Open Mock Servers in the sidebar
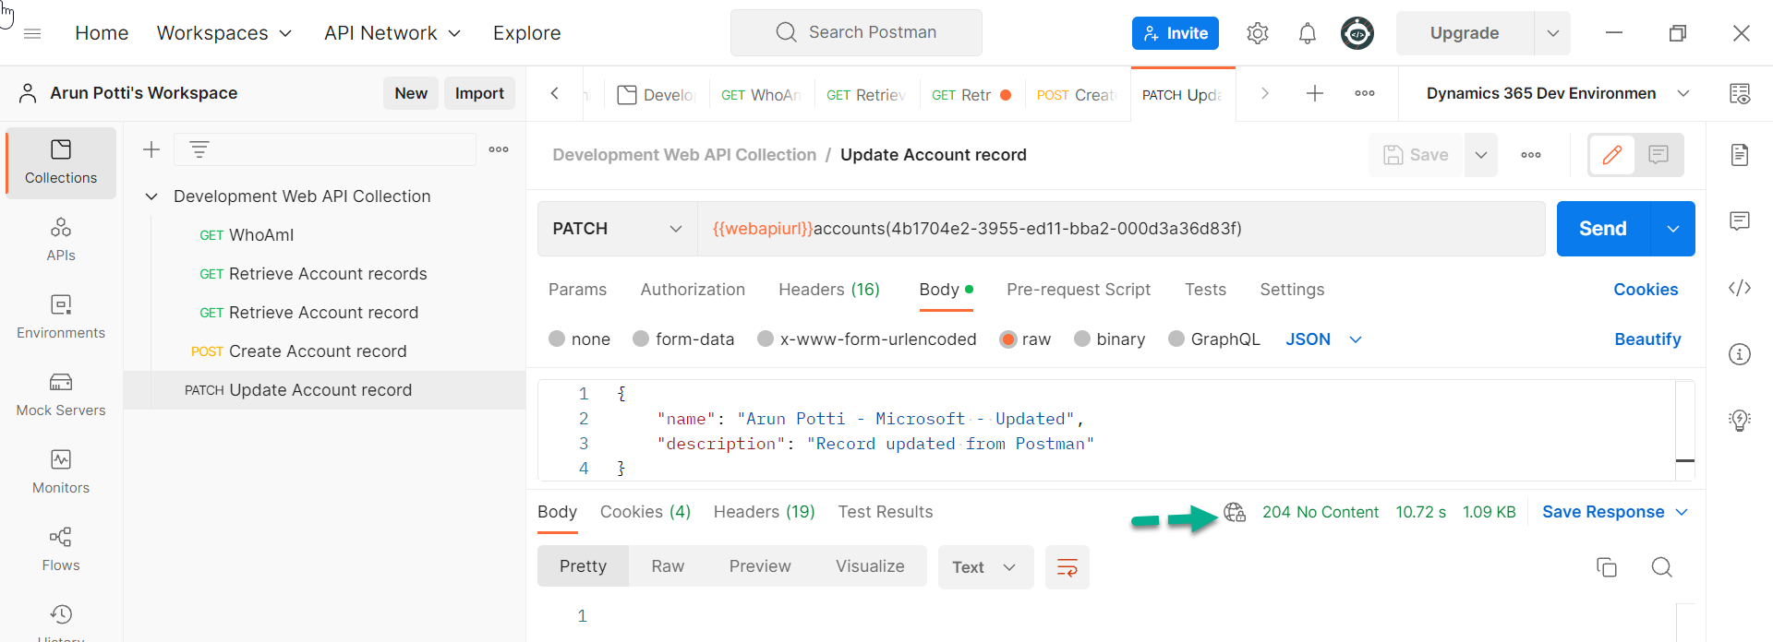 (61, 395)
